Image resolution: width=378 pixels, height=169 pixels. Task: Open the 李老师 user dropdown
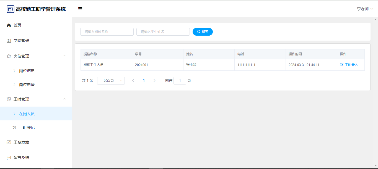(365, 9)
